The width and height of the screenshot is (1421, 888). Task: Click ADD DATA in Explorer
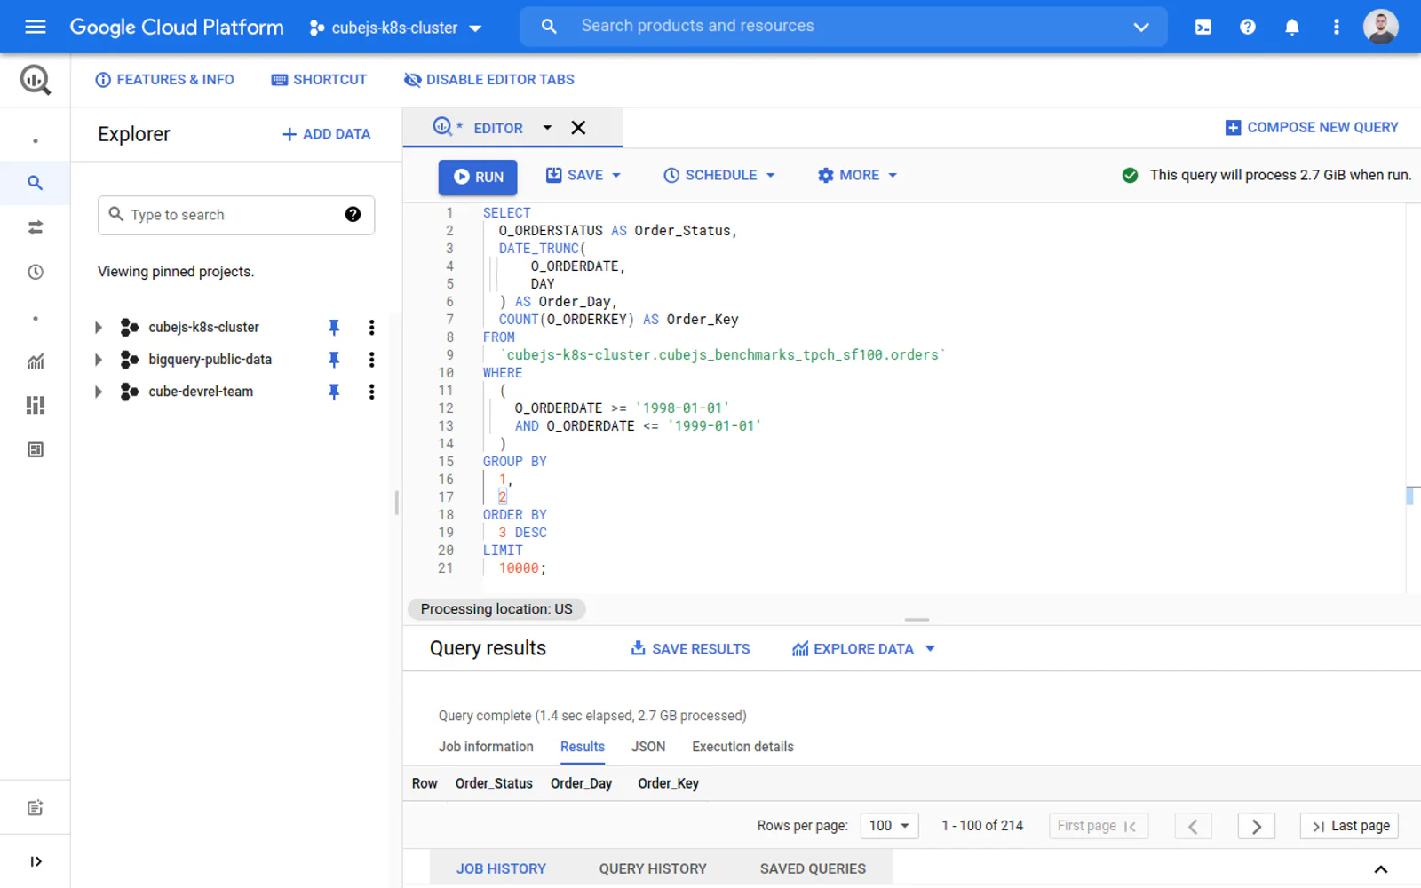point(326,134)
